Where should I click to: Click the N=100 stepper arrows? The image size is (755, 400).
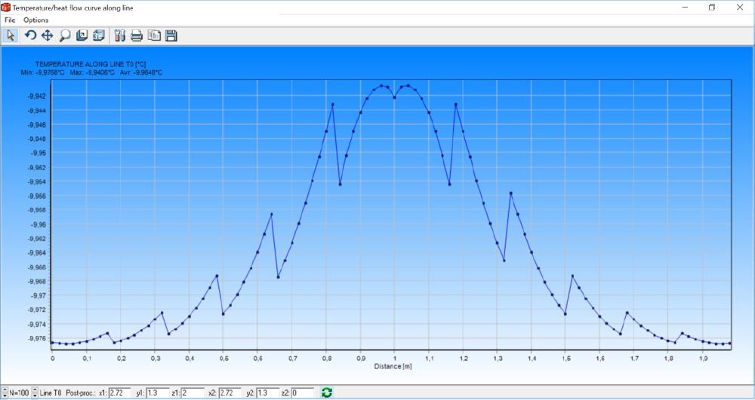coord(5,392)
